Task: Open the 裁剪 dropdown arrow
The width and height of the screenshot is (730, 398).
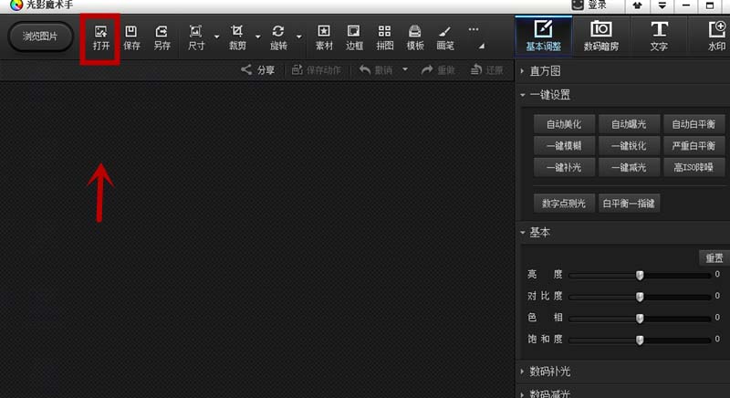Action: click(258, 37)
